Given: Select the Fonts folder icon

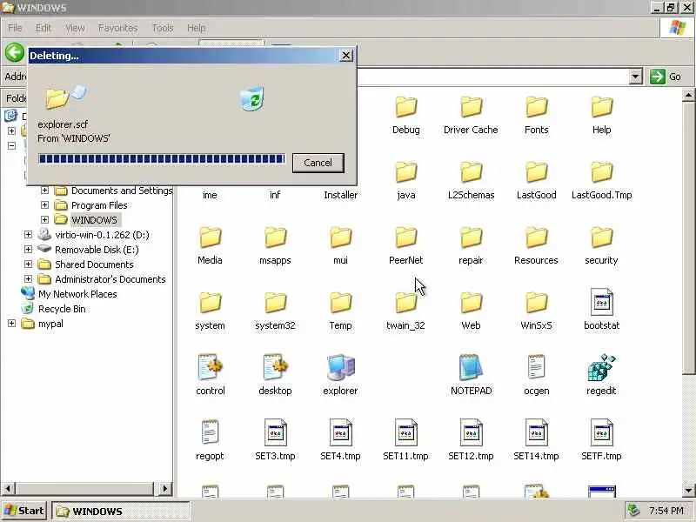Looking at the screenshot, I should (536, 107).
